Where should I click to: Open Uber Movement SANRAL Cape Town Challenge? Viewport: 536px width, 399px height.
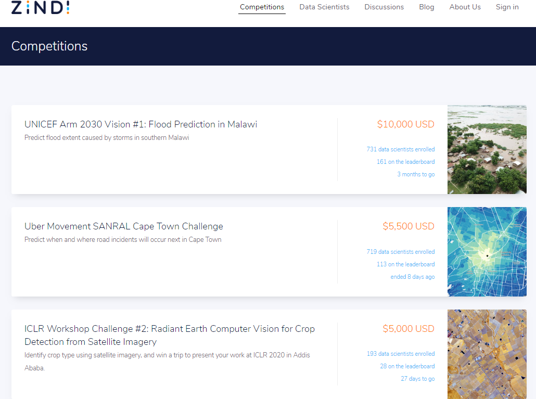(x=124, y=226)
